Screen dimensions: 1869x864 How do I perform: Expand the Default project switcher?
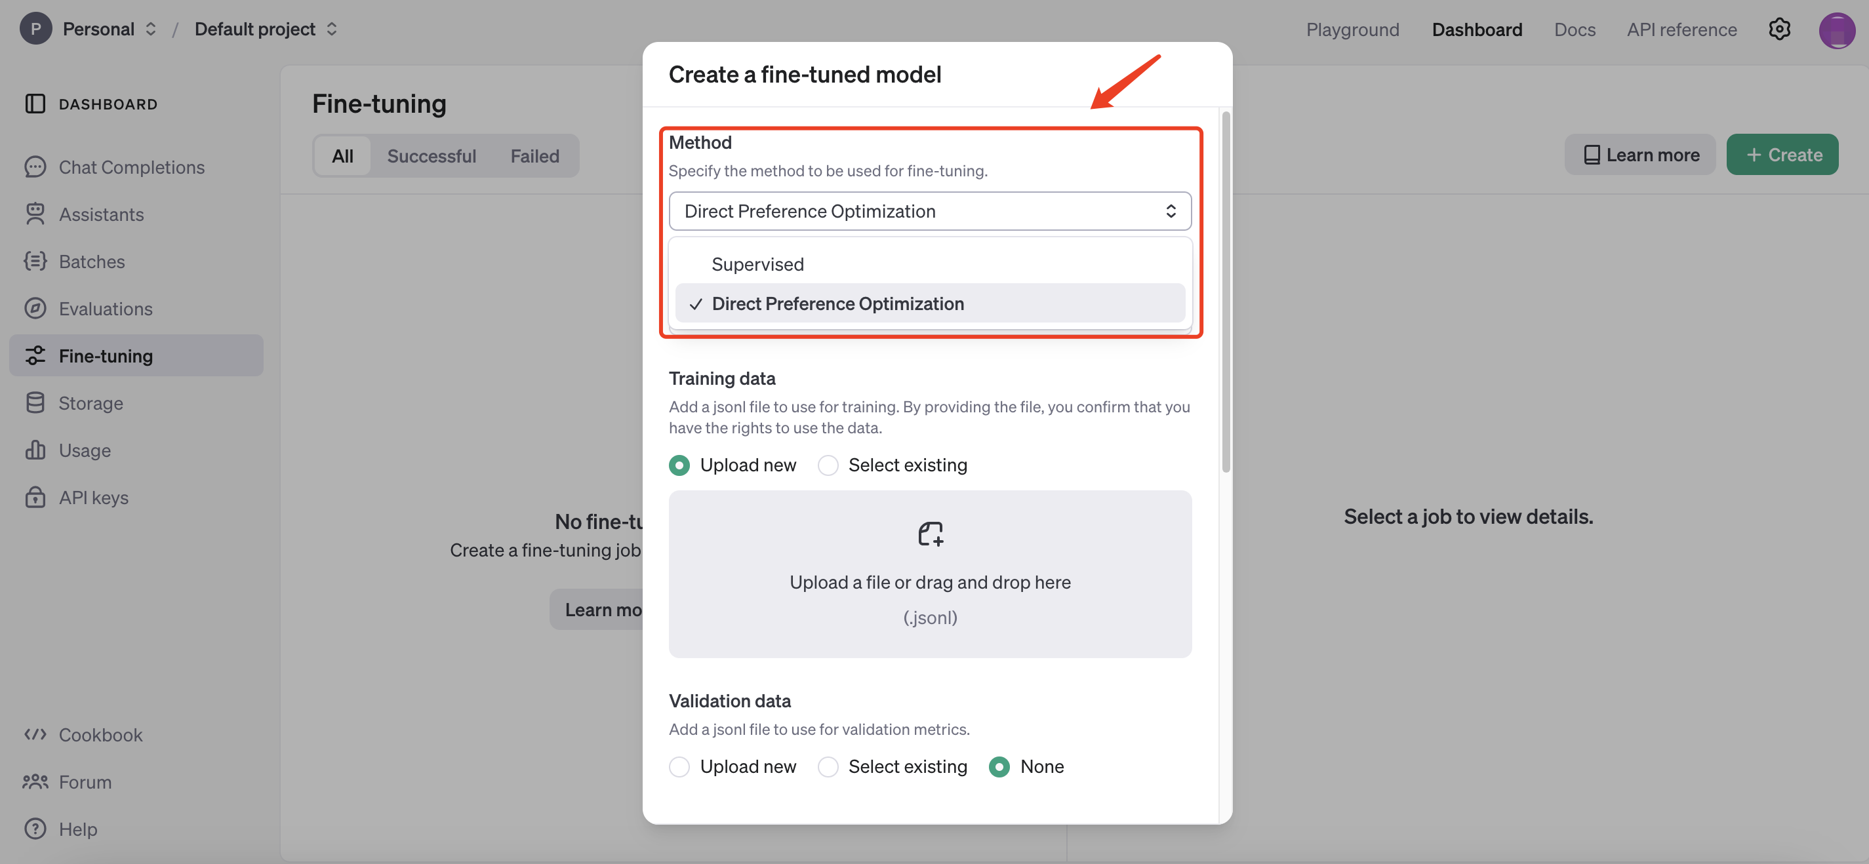(266, 29)
